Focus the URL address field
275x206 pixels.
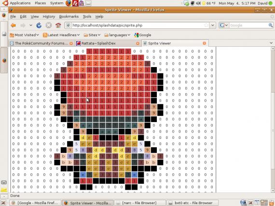pos(137,26)
